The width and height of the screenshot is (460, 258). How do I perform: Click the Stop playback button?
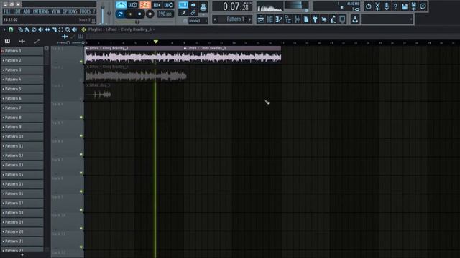click(x=139, y=14)
